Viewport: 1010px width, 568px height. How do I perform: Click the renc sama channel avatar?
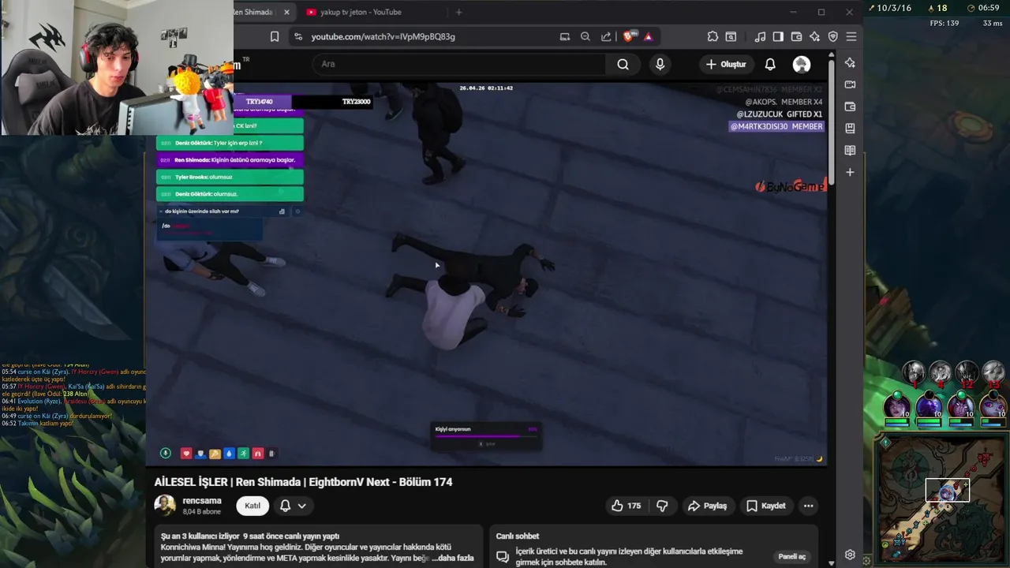[x=165, y=505]
